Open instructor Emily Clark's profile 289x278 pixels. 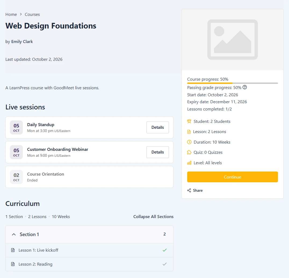click(x=22, y=41)
